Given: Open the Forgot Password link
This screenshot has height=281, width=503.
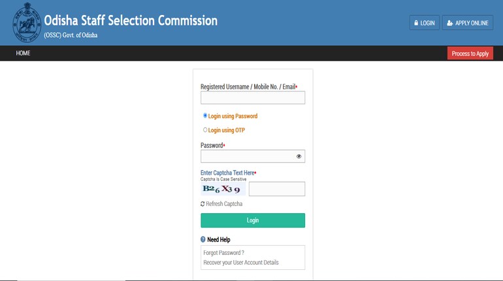Looking at the screenshot, I should [223, 253].
